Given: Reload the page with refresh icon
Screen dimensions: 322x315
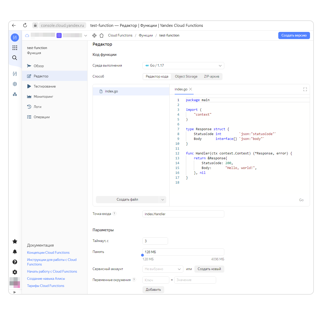Looking at the screenshot, I should pyautogui.click(x=25, y=25).
